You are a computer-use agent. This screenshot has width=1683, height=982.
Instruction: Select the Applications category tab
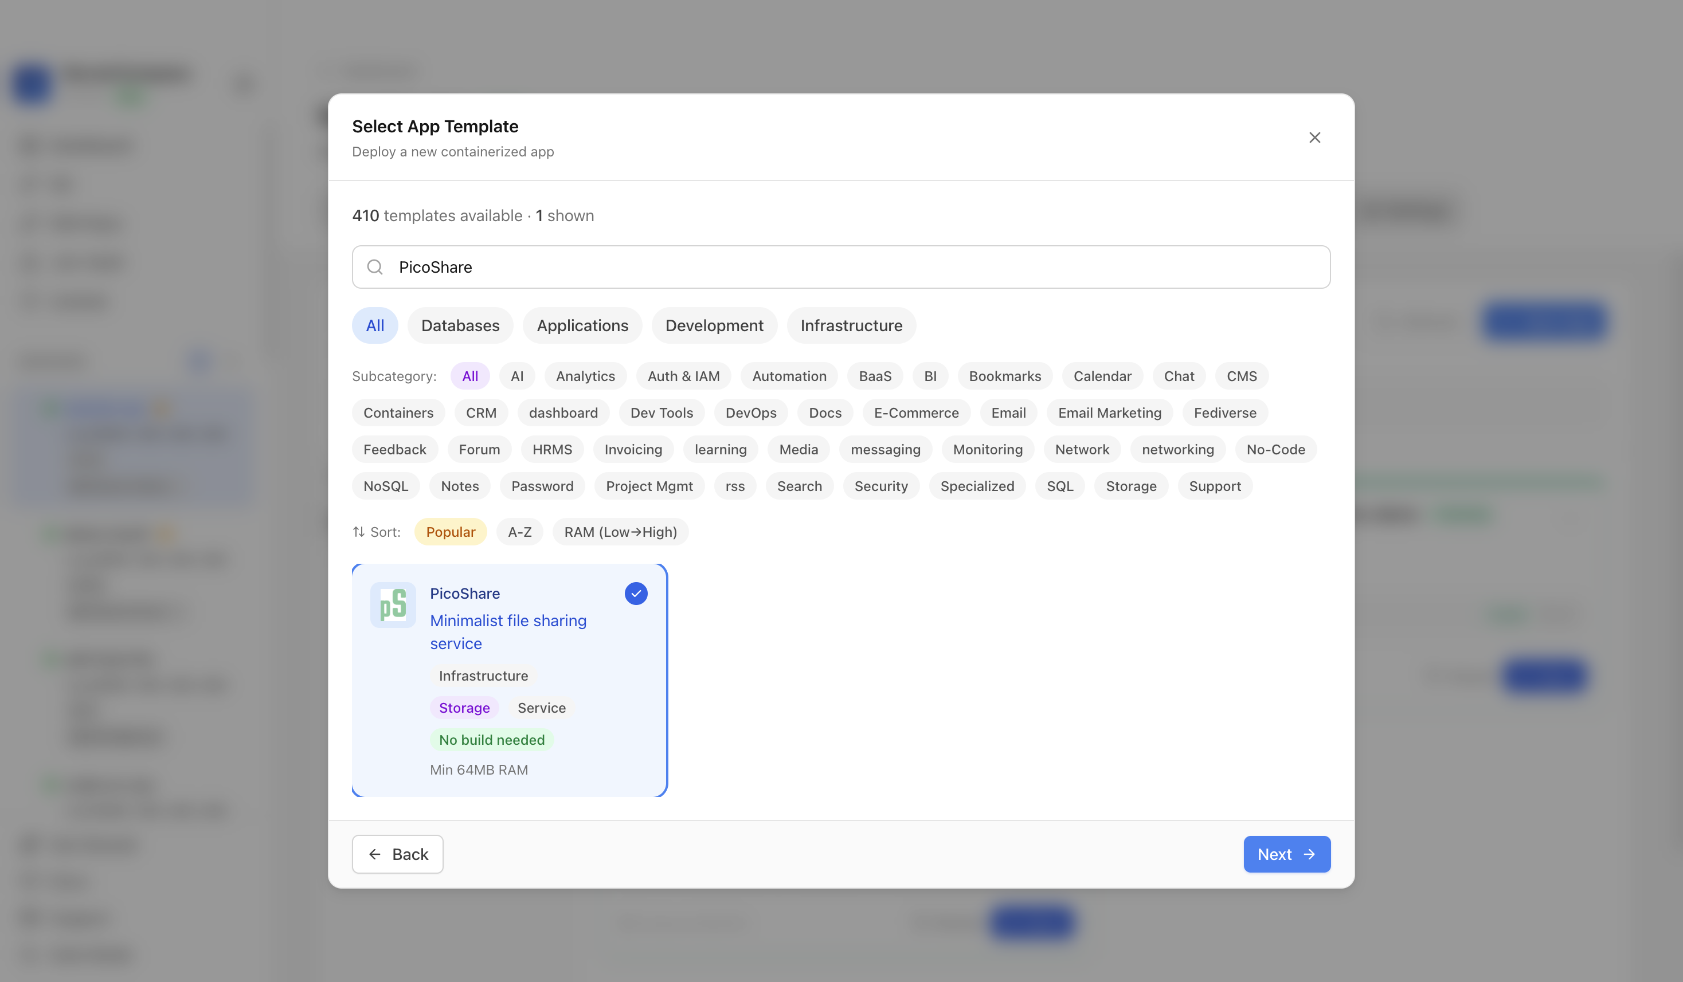[582, 326]
